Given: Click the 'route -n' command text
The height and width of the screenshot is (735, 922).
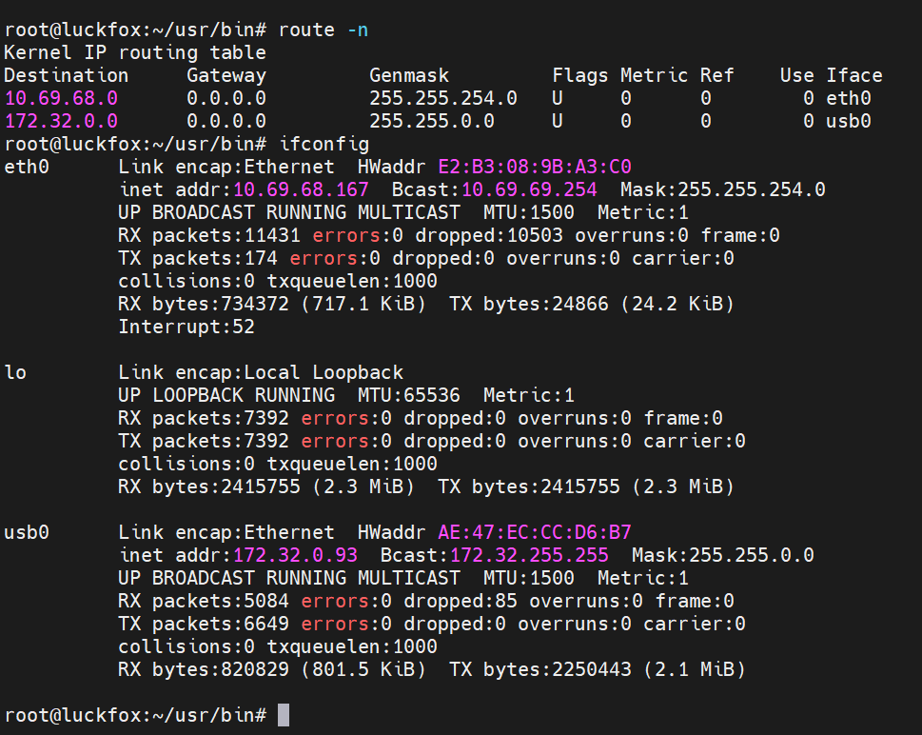Looking at the screenshot, I should (x=324, y=30).
